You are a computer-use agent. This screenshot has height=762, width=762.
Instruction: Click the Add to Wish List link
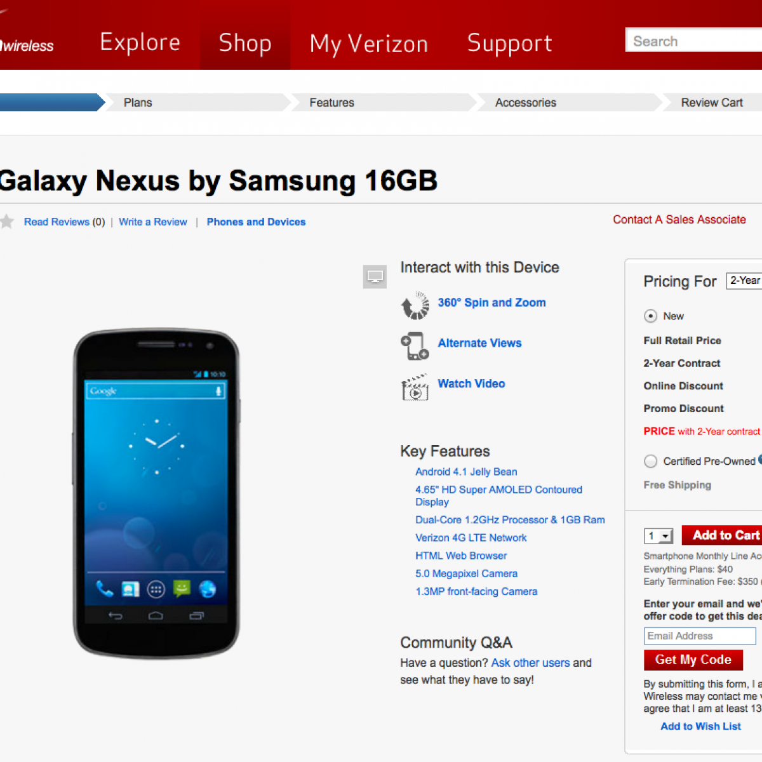(x=700, y=726)
